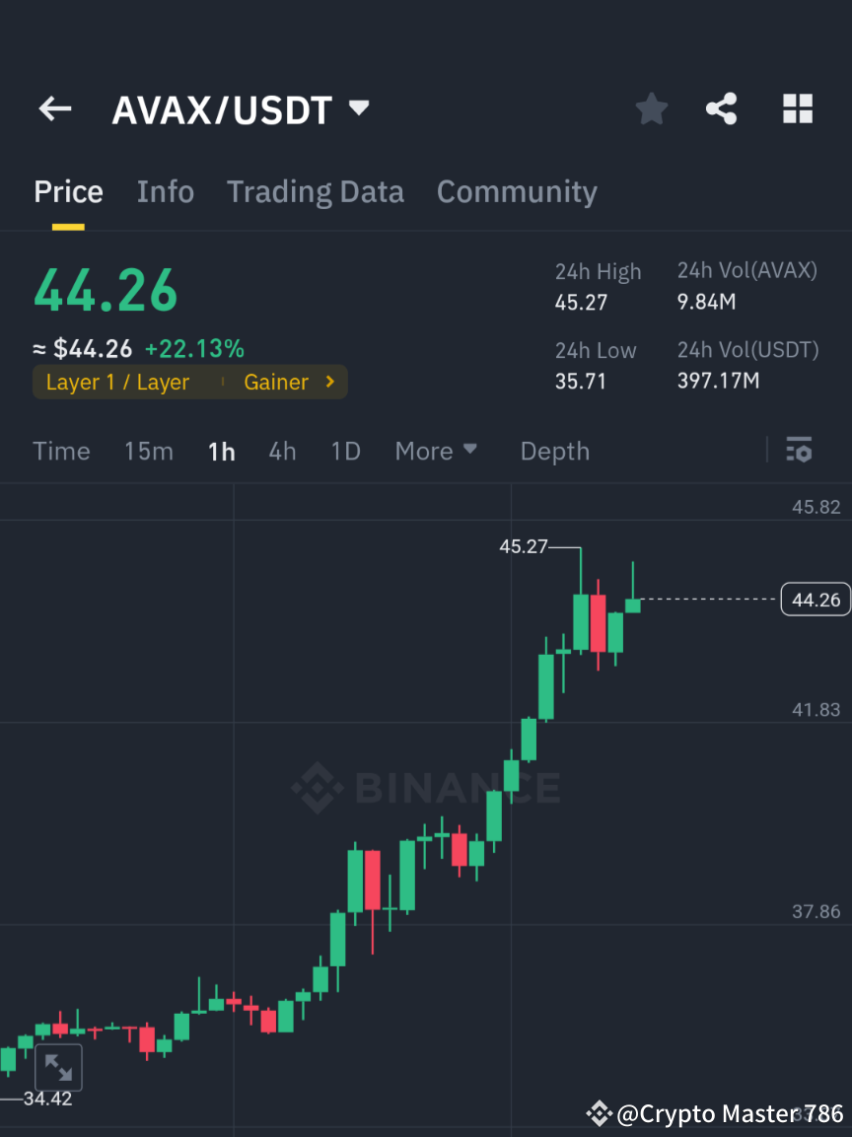The width and height of the screenshot is (852, 1137).
Task: Expand the More timeframe dropdown
Action: pyautogui.click(x=435, y=451)
